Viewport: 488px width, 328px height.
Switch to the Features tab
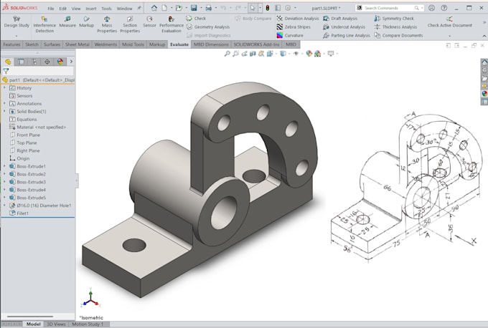coord(11,44)
